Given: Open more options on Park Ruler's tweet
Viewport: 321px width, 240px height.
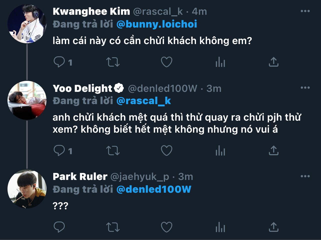Looking at the screenshot, I should (x=305, y=176).
